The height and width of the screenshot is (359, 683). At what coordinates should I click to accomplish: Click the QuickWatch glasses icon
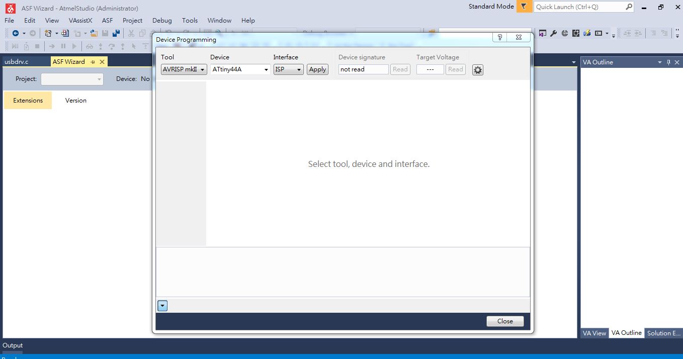point(90,46)
